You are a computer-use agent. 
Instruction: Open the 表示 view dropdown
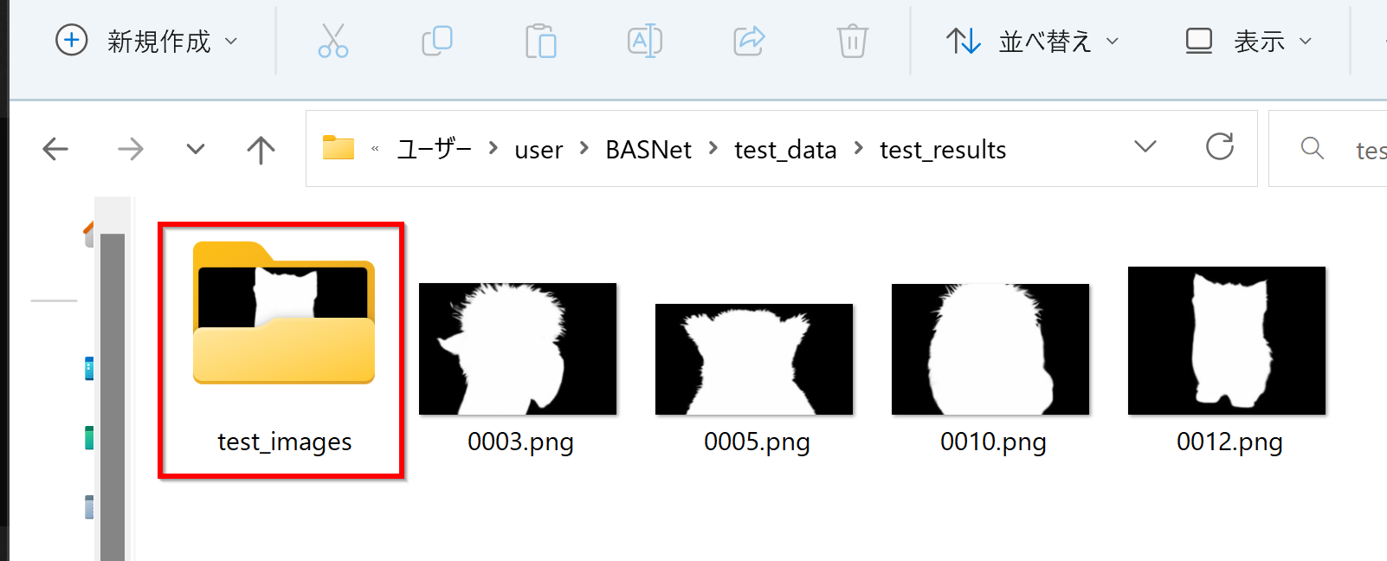pos(1248,41)
